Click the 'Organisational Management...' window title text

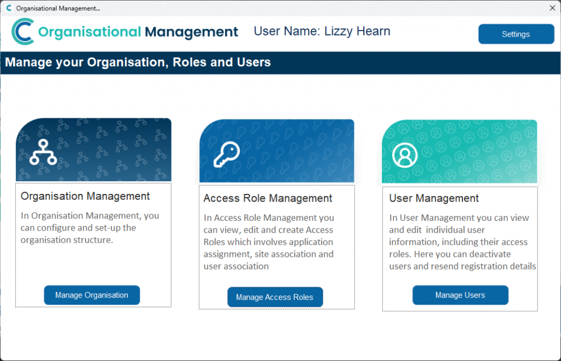coord(58,8)
